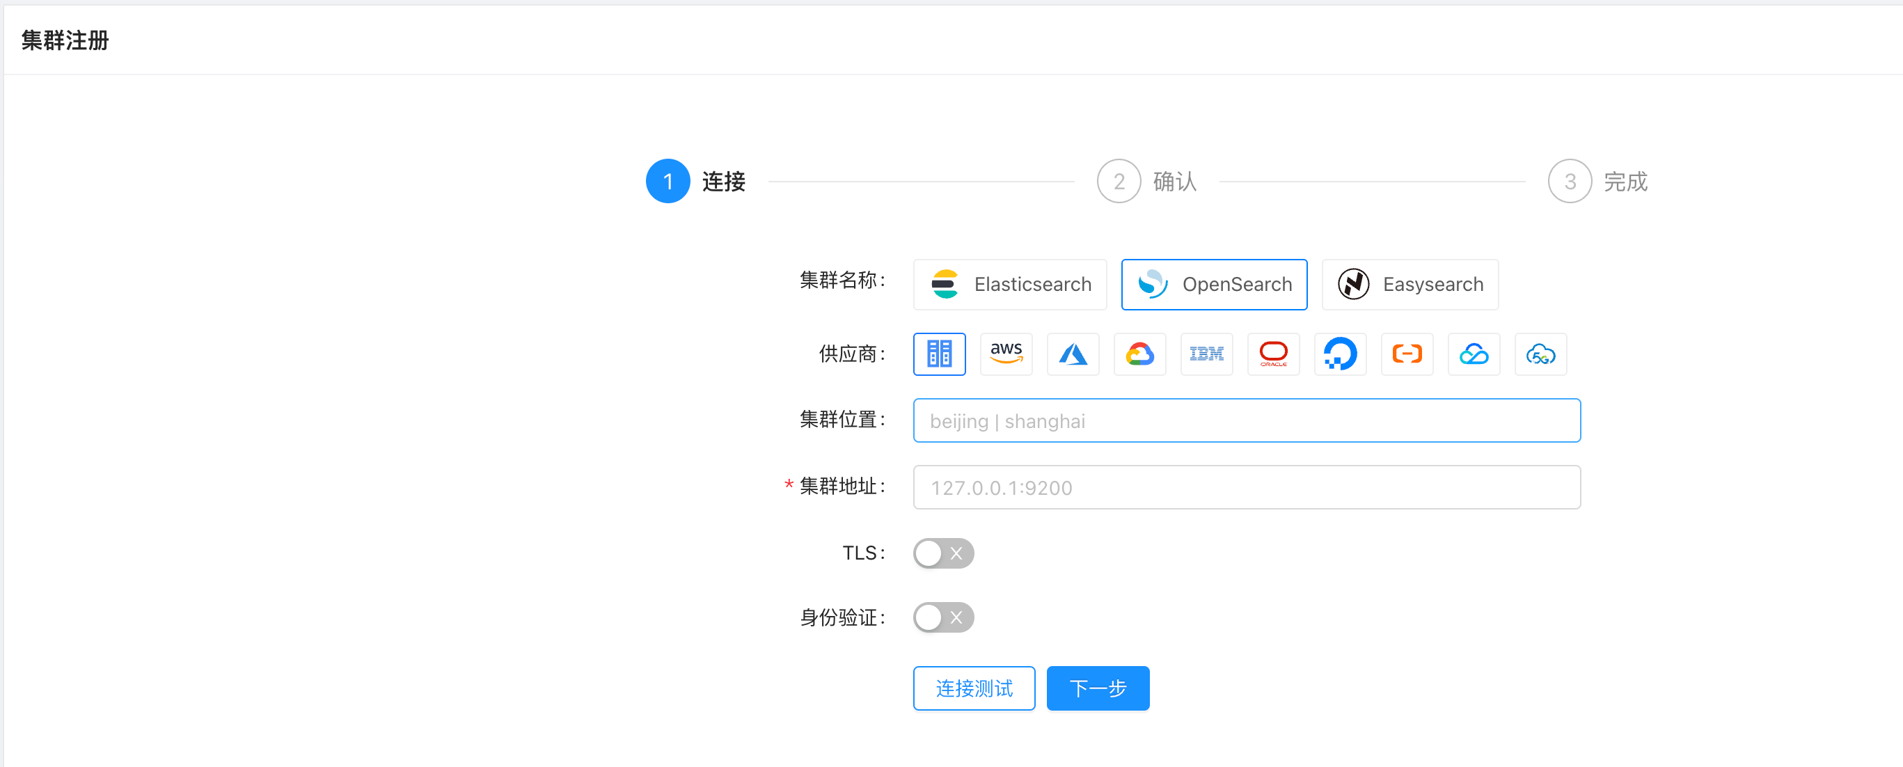Select IBM as the provider
The image size is (1903, 767).
[1206, 354]
